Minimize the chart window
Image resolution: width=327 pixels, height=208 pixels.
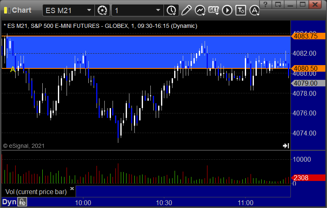pyautogui.click(x=290, y=4)
